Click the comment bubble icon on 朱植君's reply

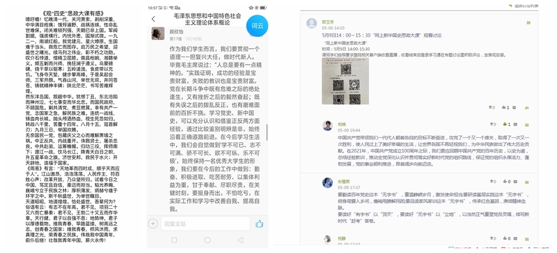coord(515,182)
